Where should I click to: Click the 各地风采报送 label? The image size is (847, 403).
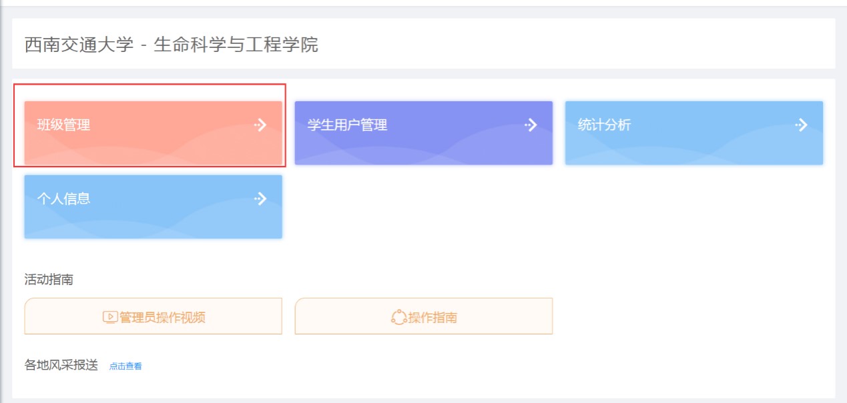(61, 365)
